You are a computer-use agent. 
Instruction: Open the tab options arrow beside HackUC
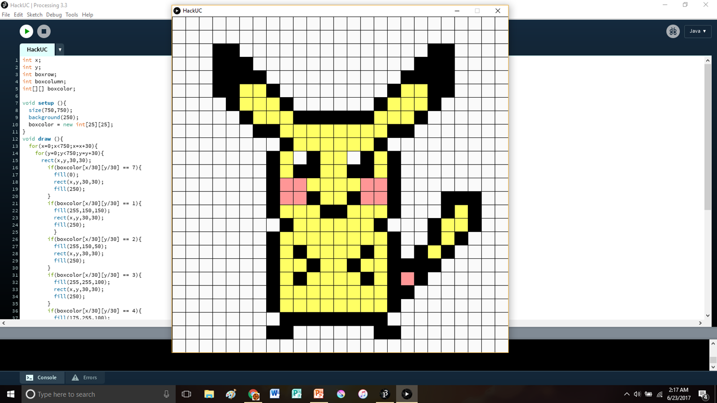(x=60, y=49)
